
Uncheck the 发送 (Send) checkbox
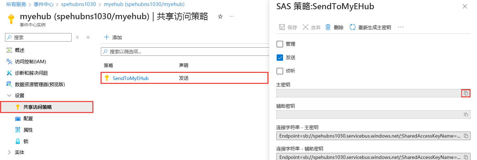point(280,58)
